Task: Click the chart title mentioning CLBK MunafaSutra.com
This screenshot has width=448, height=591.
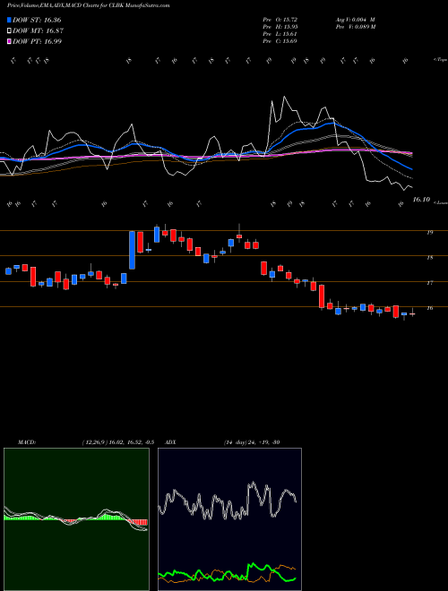Action: [x=89, y=5]
